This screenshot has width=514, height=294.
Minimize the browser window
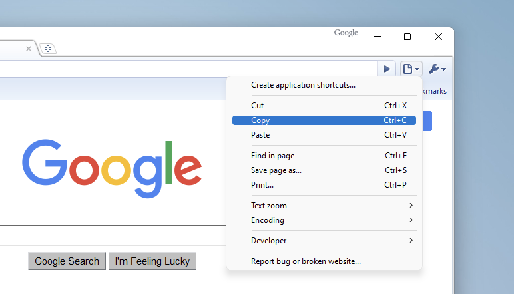[377, 37]
